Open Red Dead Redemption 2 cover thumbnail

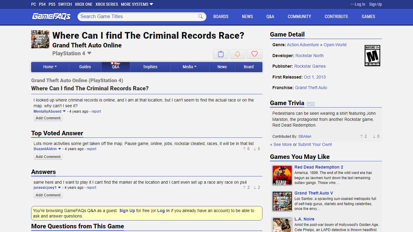(282, 175)
